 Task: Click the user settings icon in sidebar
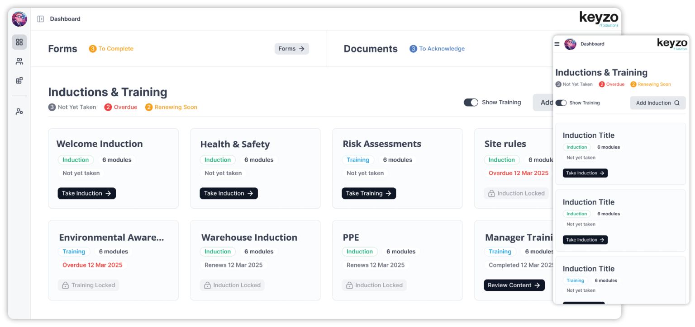coord(19,111)
